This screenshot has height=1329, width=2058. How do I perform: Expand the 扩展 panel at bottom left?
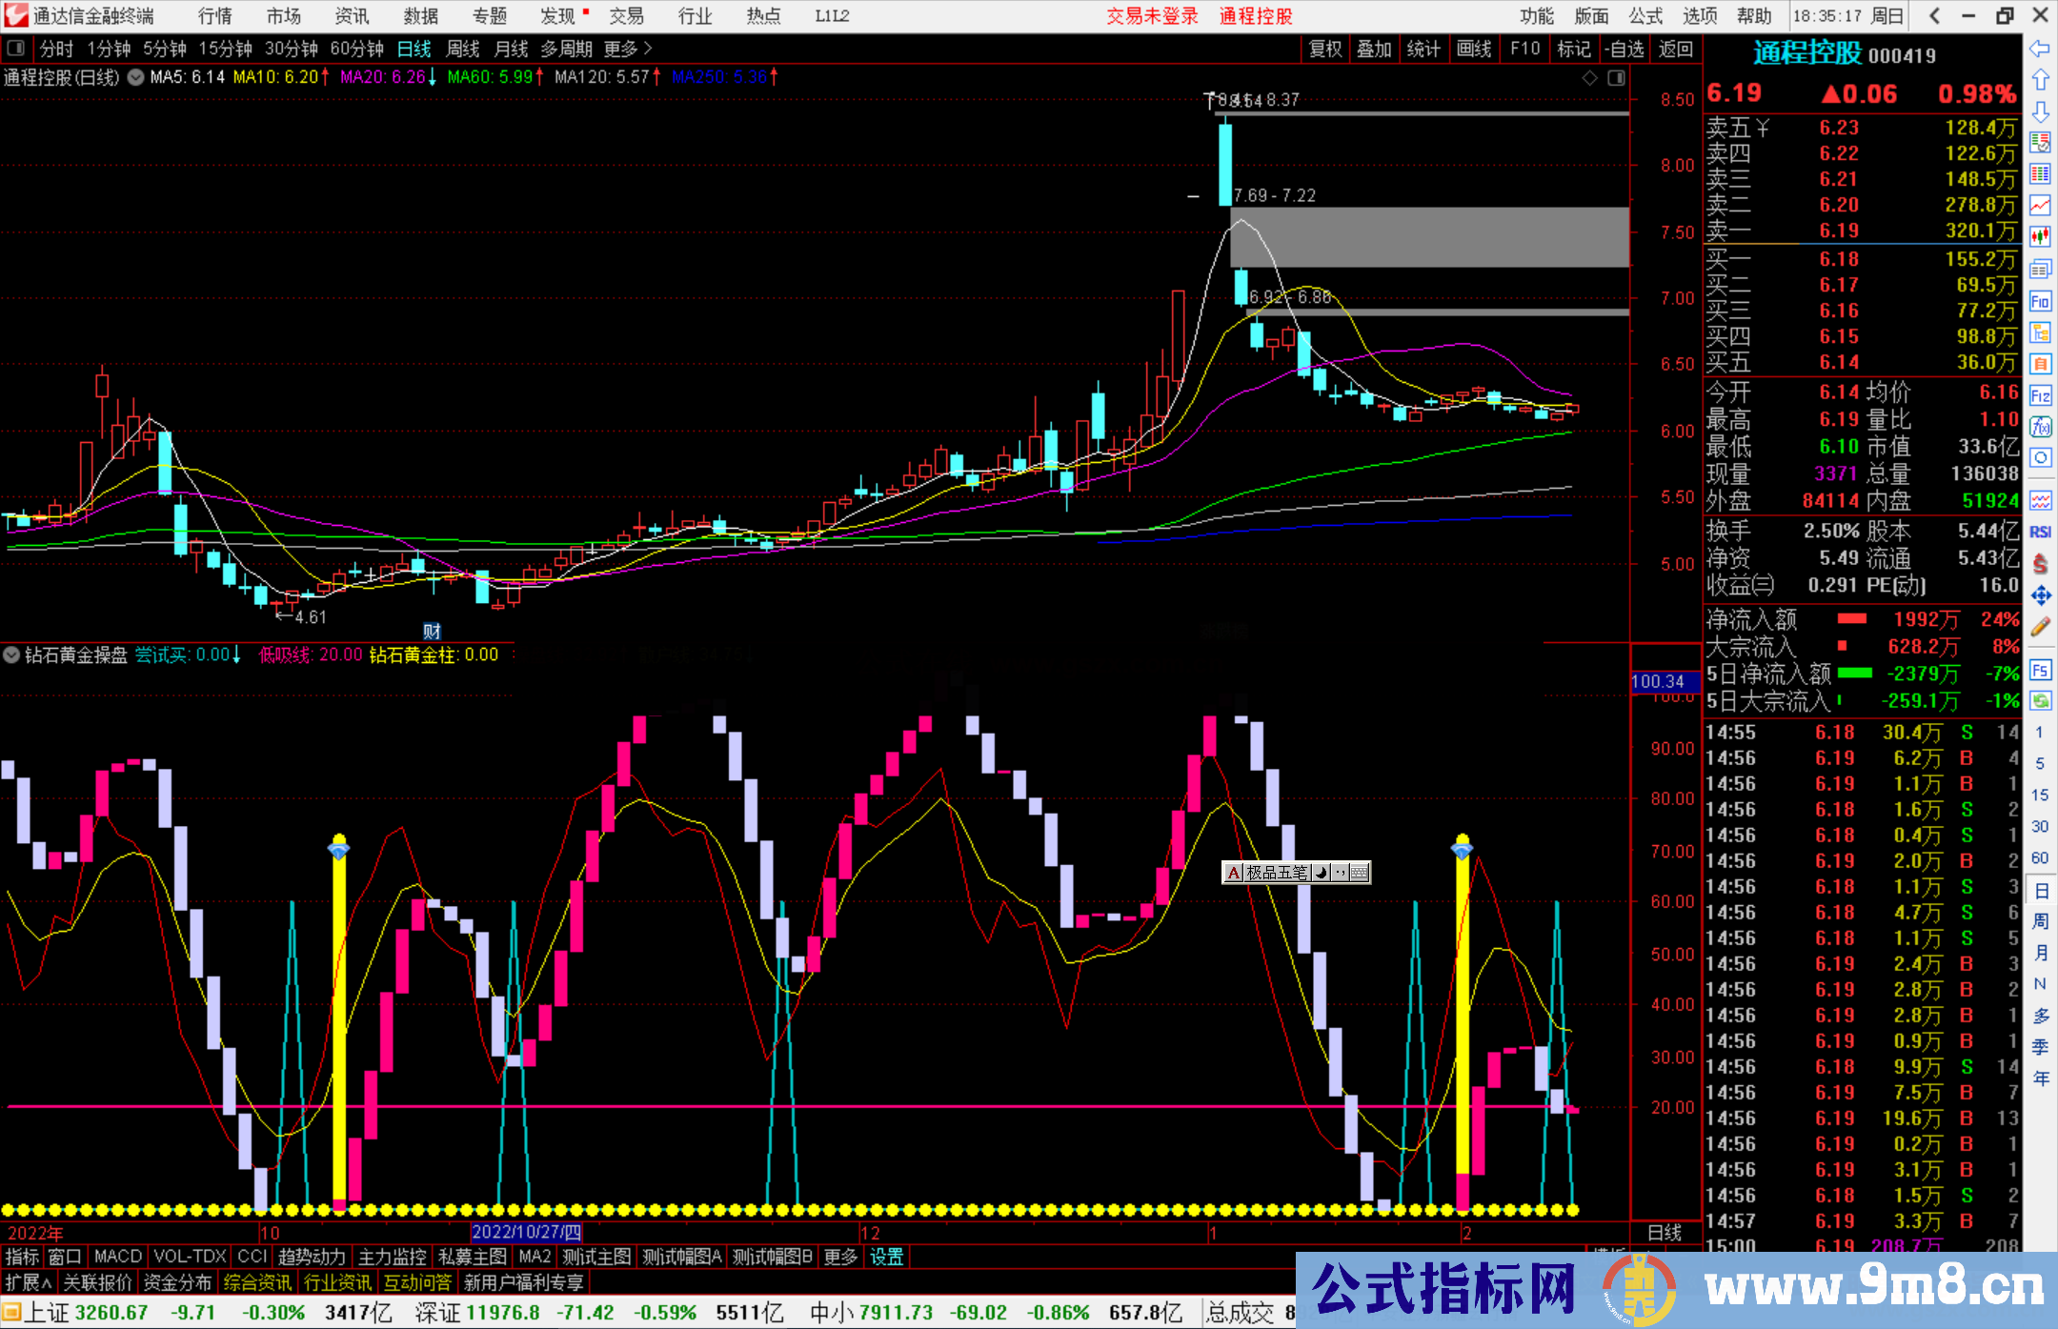(28, 1282)
